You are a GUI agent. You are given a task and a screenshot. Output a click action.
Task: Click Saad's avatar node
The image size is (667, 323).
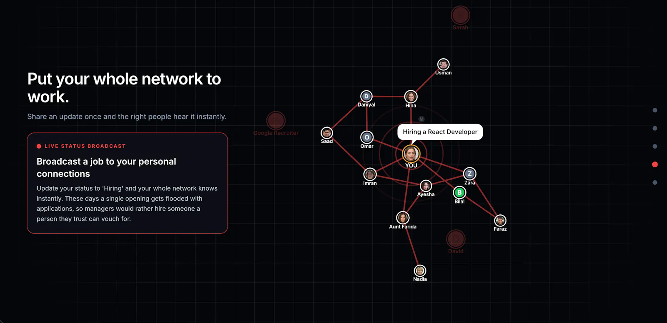click(x=327, y=133)
